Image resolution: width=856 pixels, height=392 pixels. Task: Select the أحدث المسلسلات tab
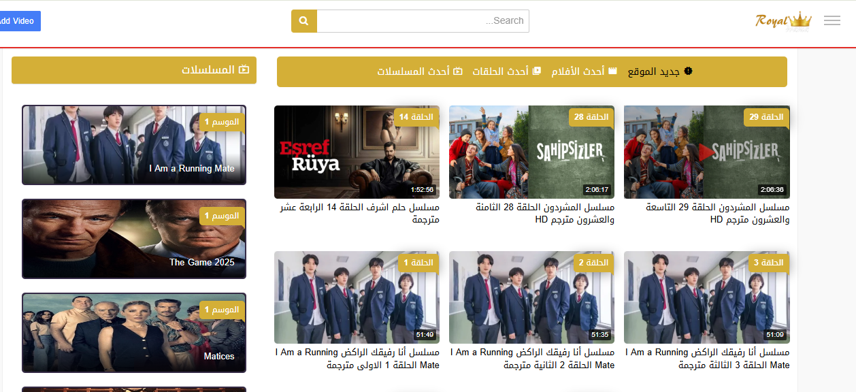(420, 71)
